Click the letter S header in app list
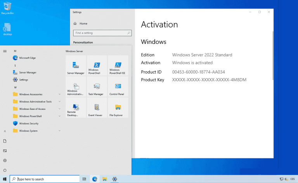298x183 pixels. (15, 65)
